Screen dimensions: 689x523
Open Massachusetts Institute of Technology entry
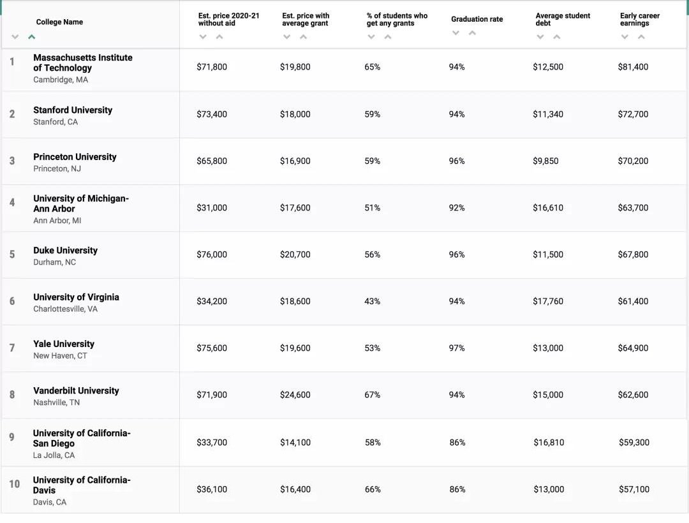[x=83, y=63]
